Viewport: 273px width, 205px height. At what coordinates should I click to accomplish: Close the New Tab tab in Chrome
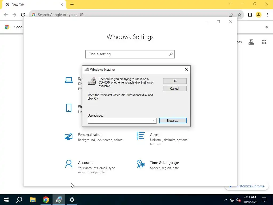pos(62,5)
